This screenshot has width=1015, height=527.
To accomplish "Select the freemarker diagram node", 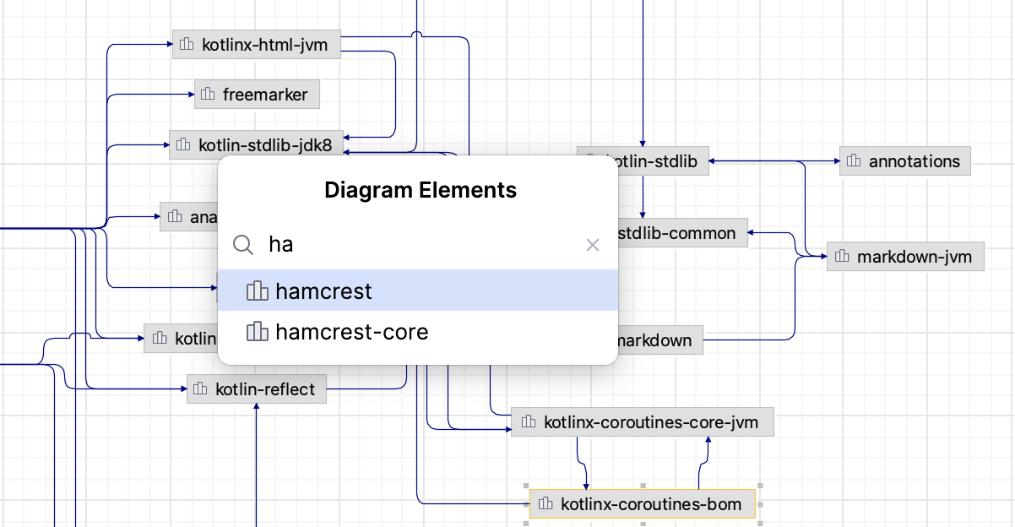I will (x=257, y=94).
